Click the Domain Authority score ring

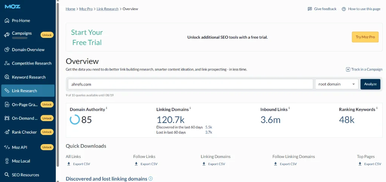(75, 120)
